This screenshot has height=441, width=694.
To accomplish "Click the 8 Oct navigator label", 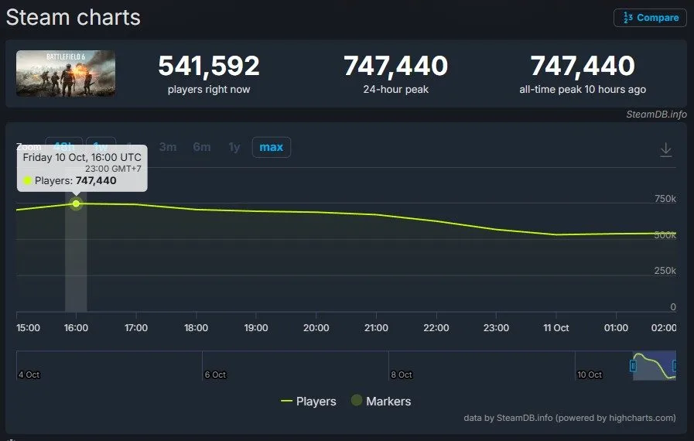I will click(402, 374).
